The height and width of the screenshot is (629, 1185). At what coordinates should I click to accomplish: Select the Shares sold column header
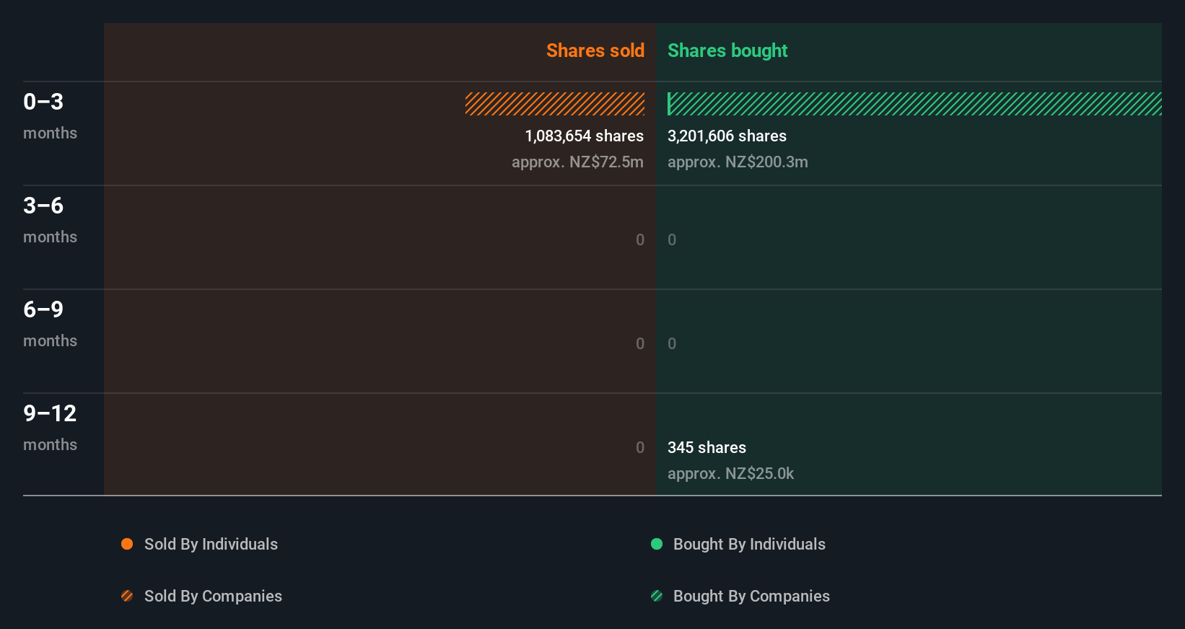595,50
